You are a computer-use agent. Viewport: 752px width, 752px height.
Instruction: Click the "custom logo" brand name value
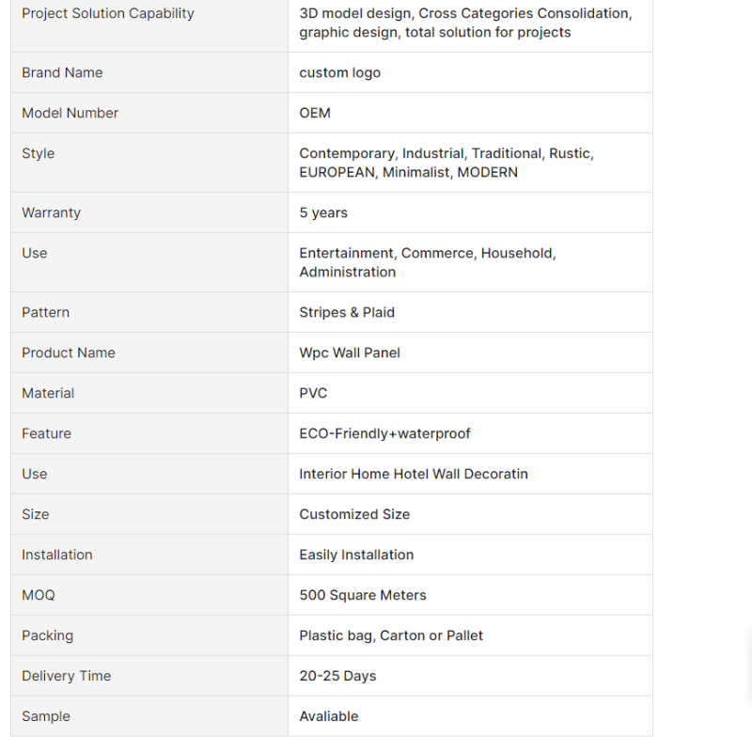coord(339,72)
